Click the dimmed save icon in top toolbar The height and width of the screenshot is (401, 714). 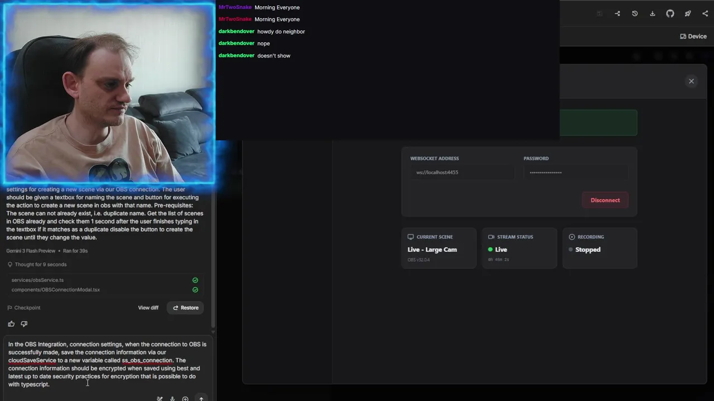tap(600, 13)
